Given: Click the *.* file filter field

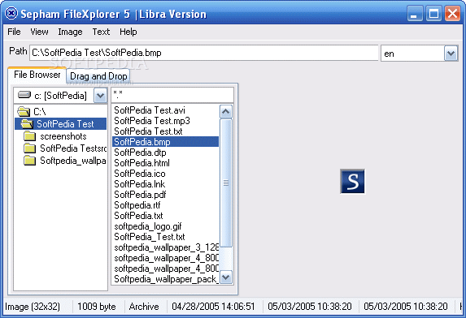Looking at the screenshot, I should pos(172,95).
